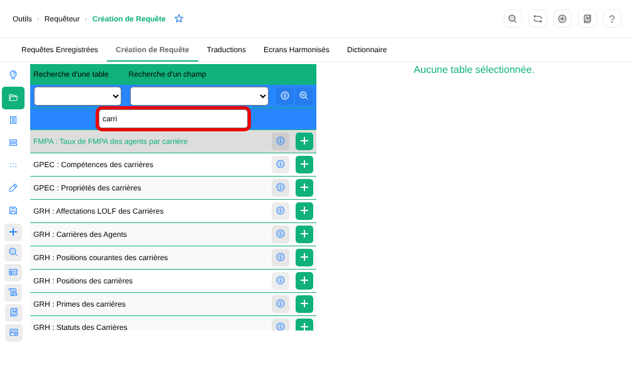Viewport: 634px width, 377px height.
Task: Click the floppy disk save icon
Action: point(13,210)
